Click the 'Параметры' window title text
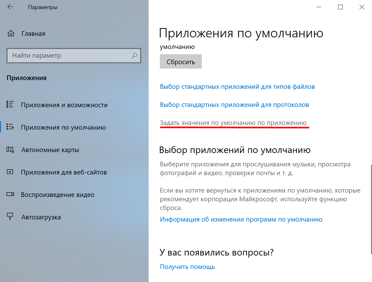 [x=43, y=7]
